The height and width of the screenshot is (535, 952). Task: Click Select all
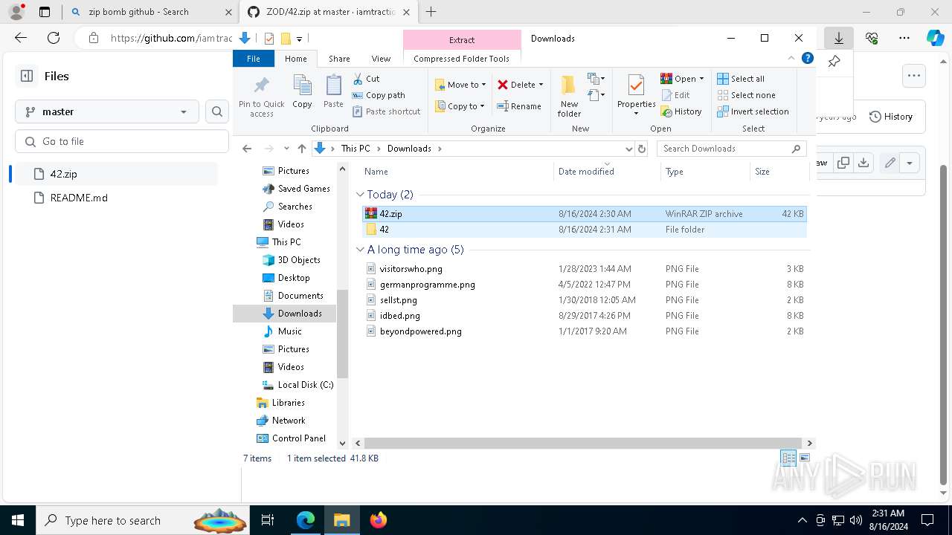coord(741,79)
